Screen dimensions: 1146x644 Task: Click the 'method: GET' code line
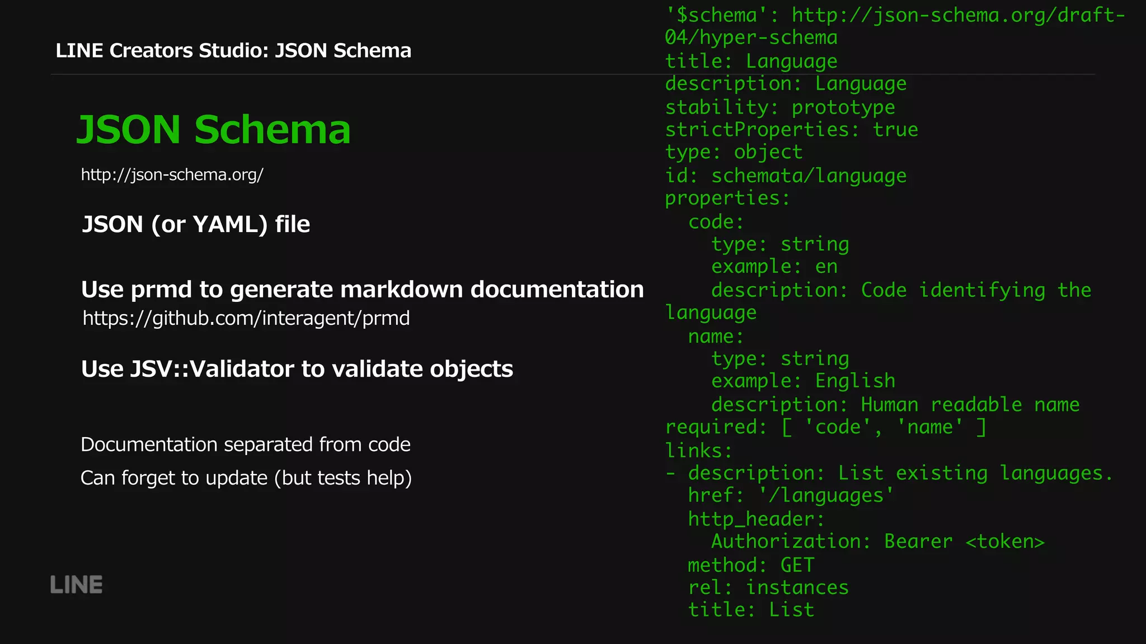tap(751, 565)
